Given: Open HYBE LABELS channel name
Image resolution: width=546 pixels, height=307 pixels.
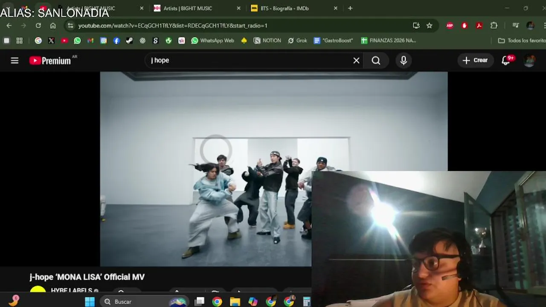Looking at the screenshot, I should (71, 291).
